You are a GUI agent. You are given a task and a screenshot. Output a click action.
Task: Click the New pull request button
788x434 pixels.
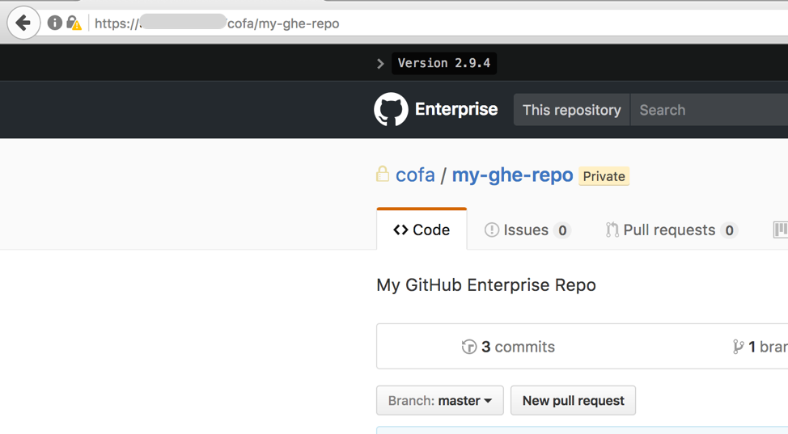(x=573, y=400)
